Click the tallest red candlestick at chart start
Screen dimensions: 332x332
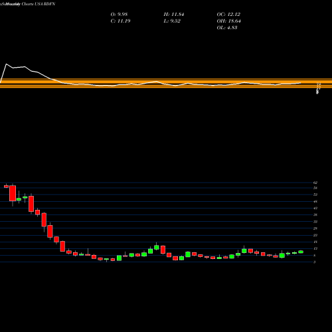click(x=13, y=193)
